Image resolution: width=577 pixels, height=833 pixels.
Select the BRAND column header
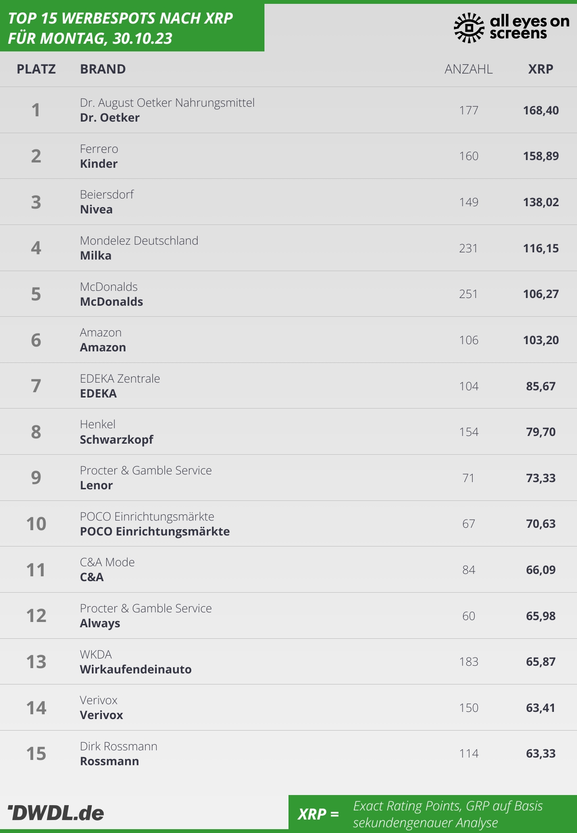tap(103, 69)
